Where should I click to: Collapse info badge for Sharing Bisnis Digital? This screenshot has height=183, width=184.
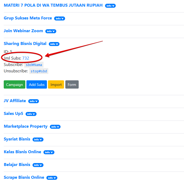tap(54, 44)
